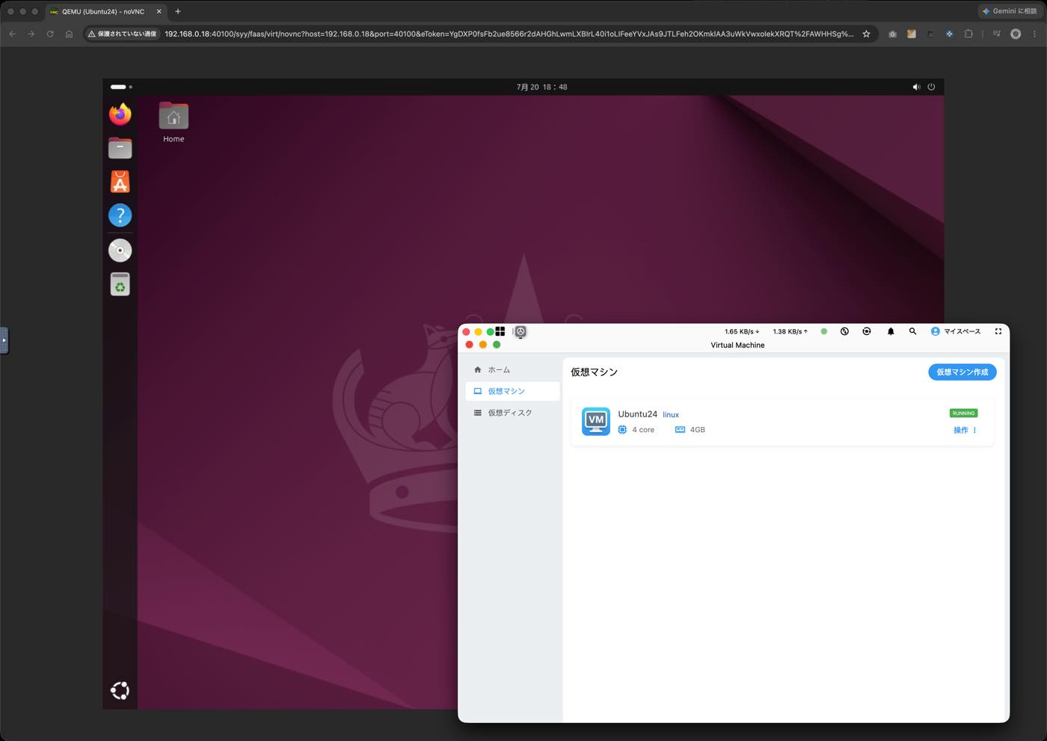Launch Ubuntu App Center from dock
The height and width of the screenshot is (741, 1047).
(120, 182)
